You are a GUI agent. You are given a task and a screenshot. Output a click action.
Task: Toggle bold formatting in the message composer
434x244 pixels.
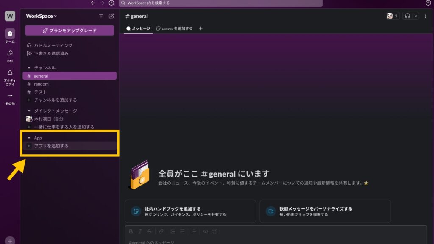[131, 231]
